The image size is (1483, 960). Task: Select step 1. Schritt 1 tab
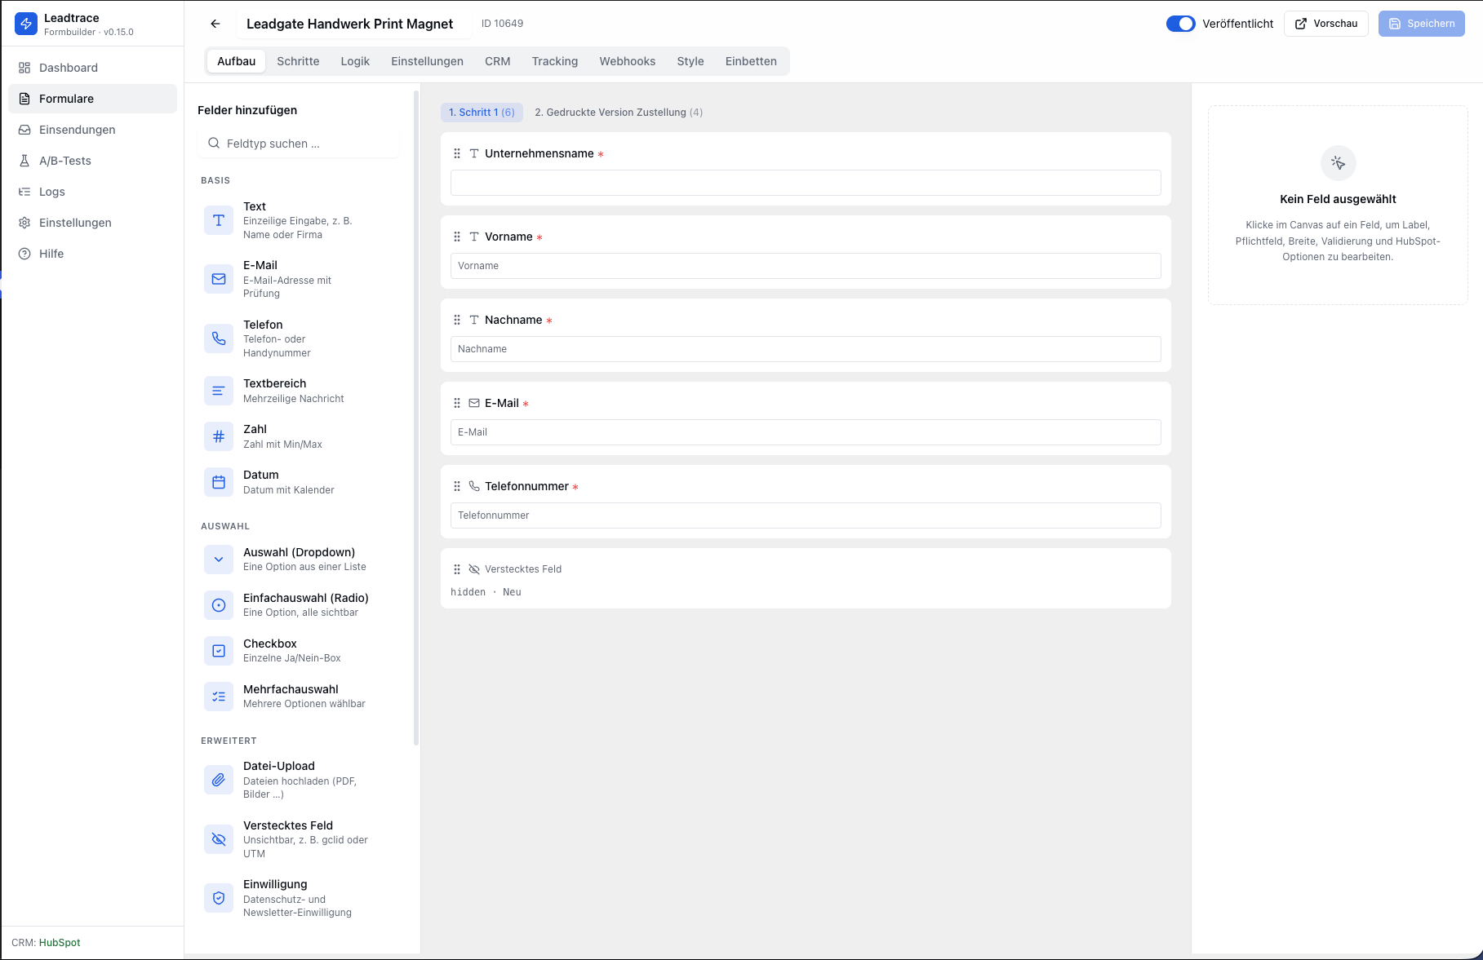[482, 113]
